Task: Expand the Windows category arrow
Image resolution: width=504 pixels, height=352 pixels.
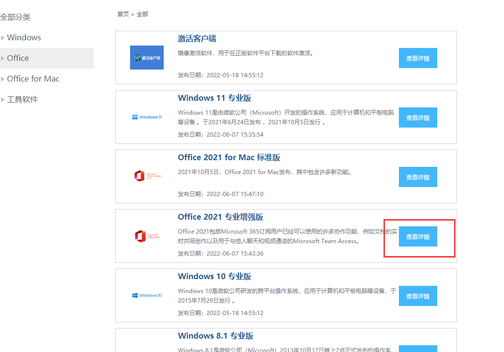Action: (x=3, y=38)
